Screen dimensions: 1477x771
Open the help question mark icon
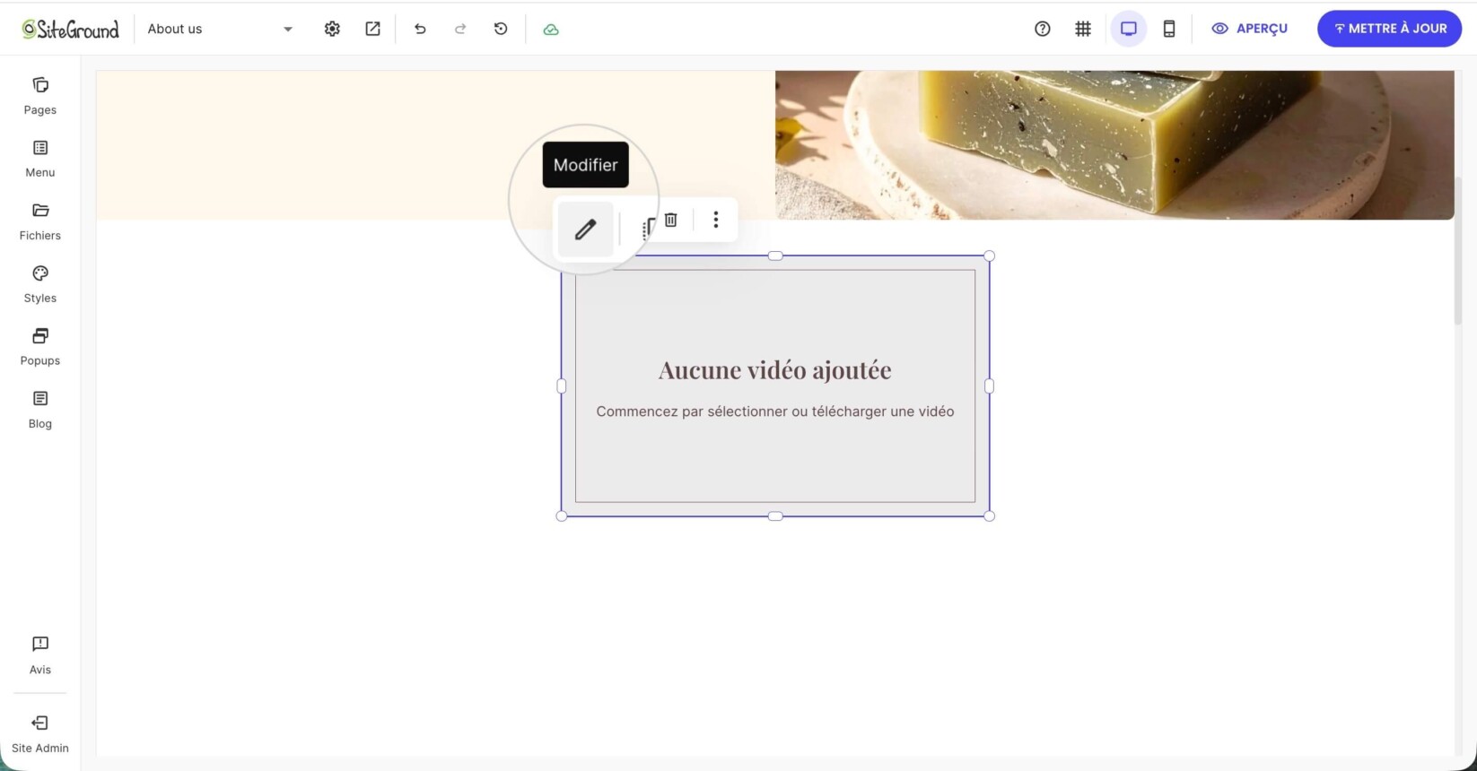tap(1042, 29)
